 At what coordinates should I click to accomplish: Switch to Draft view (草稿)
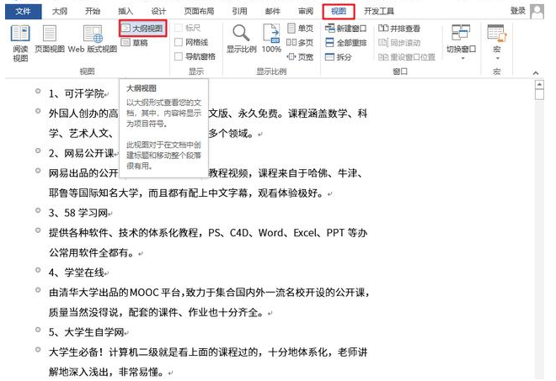(135, 43)
